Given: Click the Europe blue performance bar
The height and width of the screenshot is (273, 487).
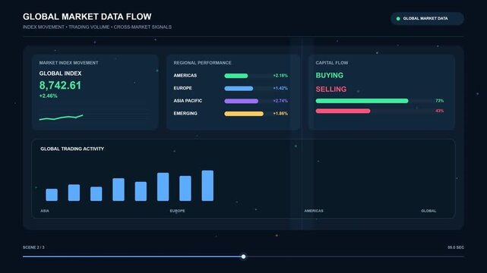Looking at the screenshot, I should [239, 88].
